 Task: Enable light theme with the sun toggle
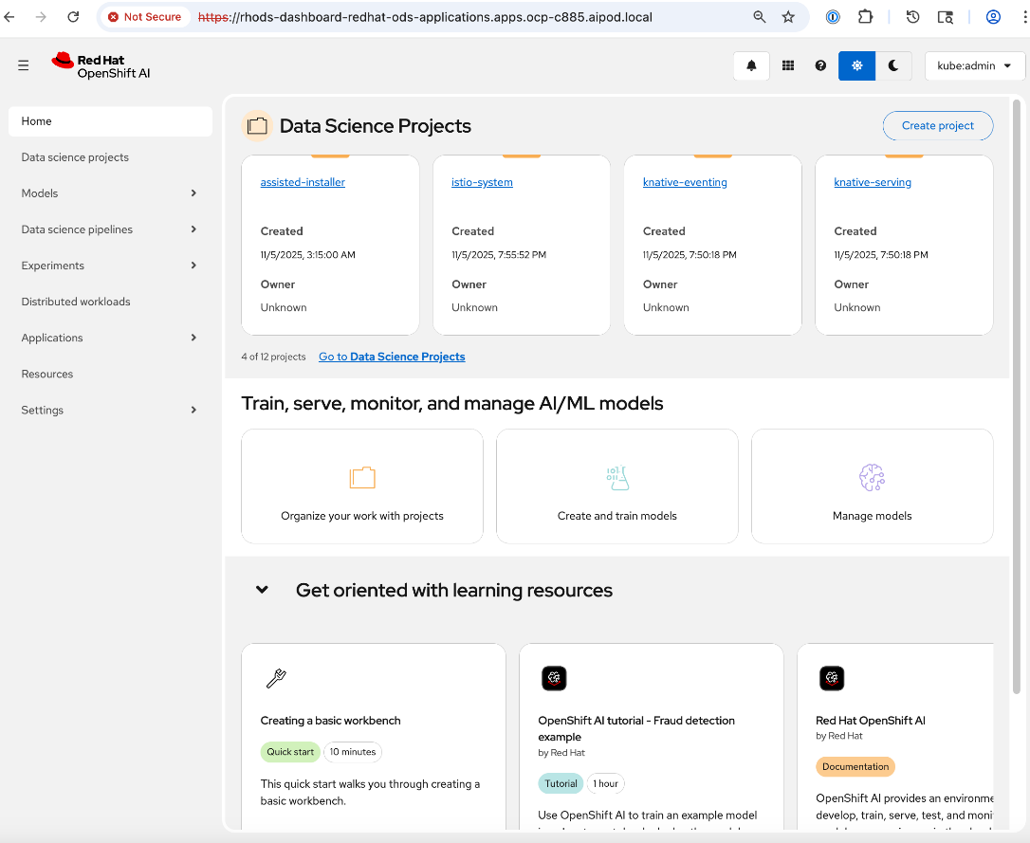point(856,65)
